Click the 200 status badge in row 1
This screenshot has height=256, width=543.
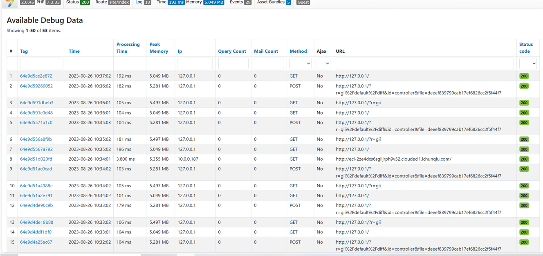point(524,76)
